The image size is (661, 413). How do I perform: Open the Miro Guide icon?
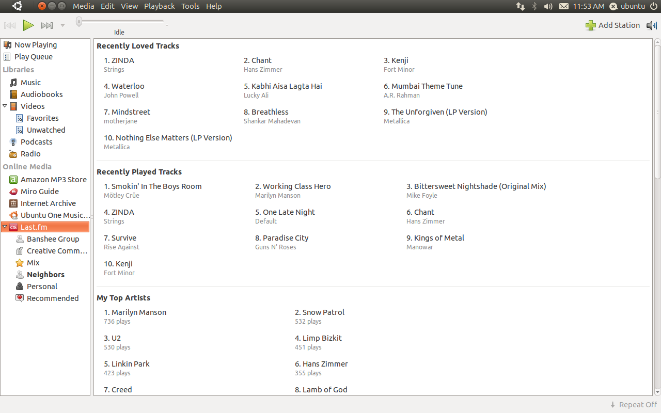13,192
